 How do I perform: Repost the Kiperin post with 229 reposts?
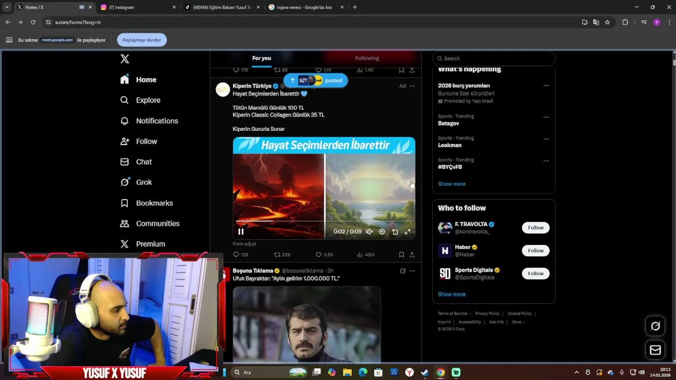pyautogui.click(x=282, y=254)
